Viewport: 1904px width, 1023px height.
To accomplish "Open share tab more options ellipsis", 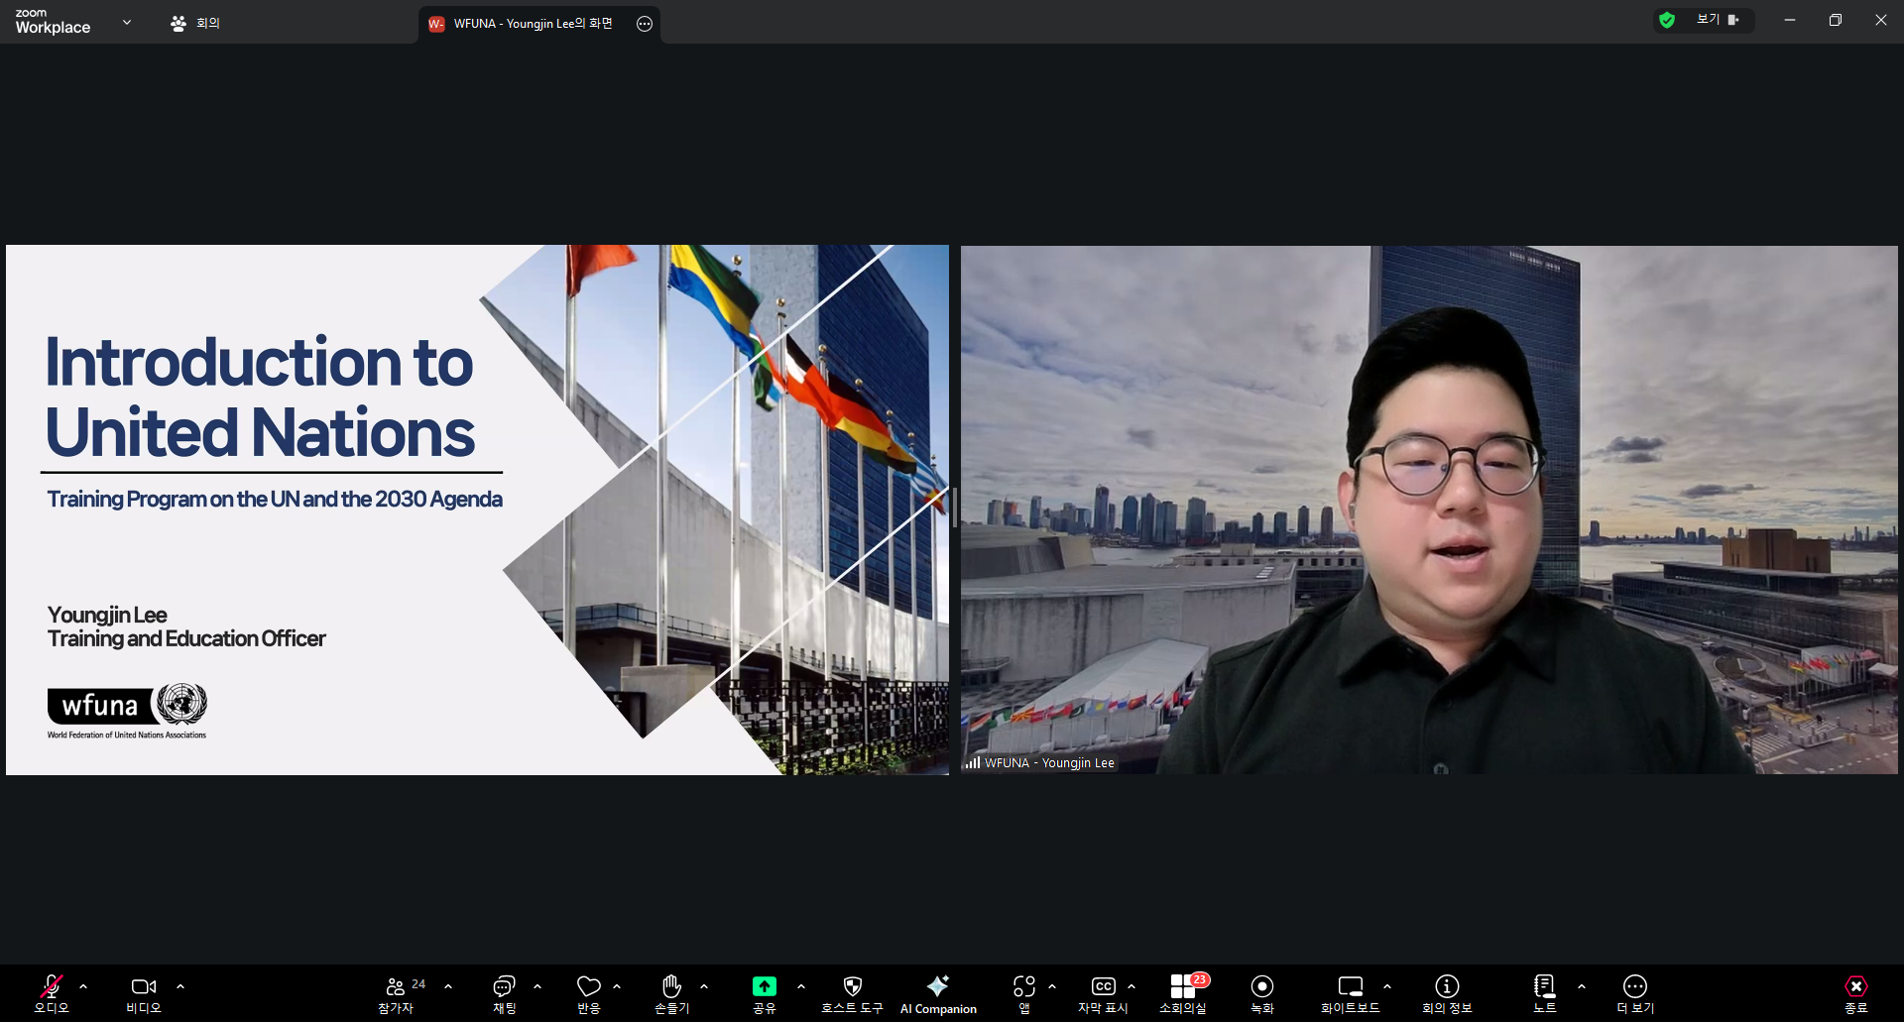I will [x=645, y=24].
